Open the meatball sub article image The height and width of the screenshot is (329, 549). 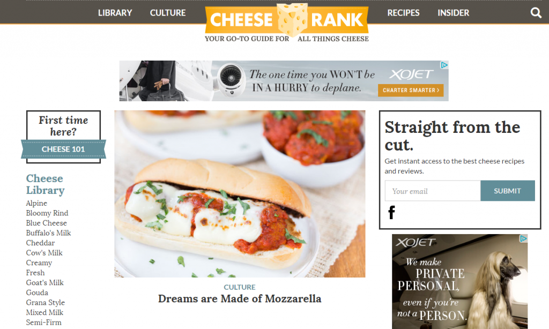[x=240, y=194]
